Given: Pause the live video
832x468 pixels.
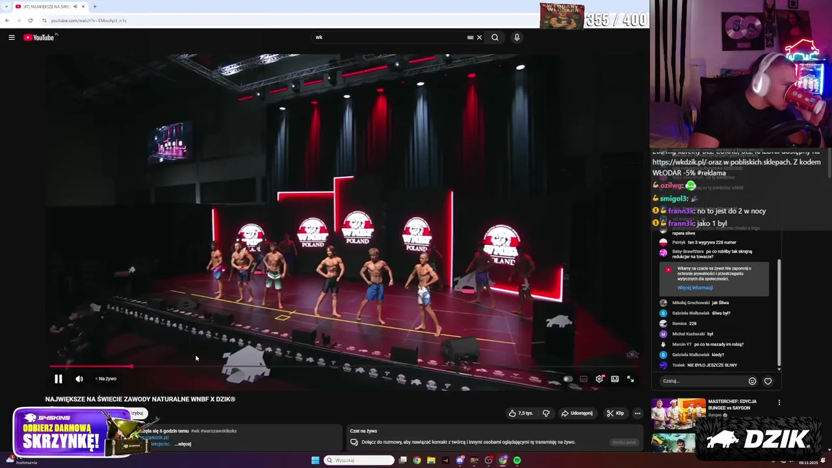Looking at the screenshot, I should tap(58, 379).
